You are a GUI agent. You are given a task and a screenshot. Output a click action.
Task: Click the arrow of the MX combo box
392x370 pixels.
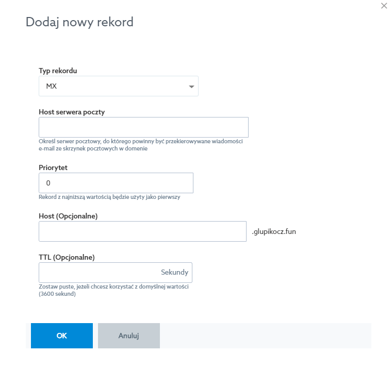click(191, 87)
